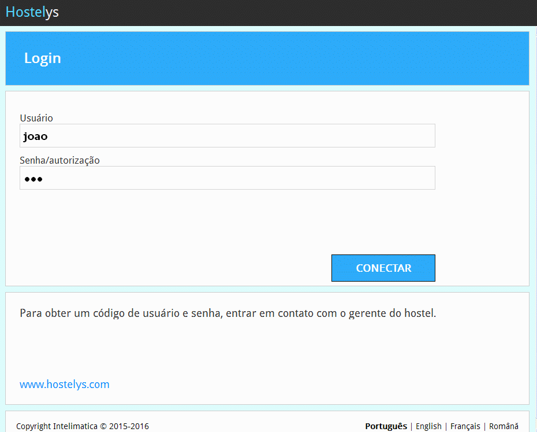Click the Copyright Intelimatica footer text
This screenshot has height=432, width=537.
click(83, 426)
